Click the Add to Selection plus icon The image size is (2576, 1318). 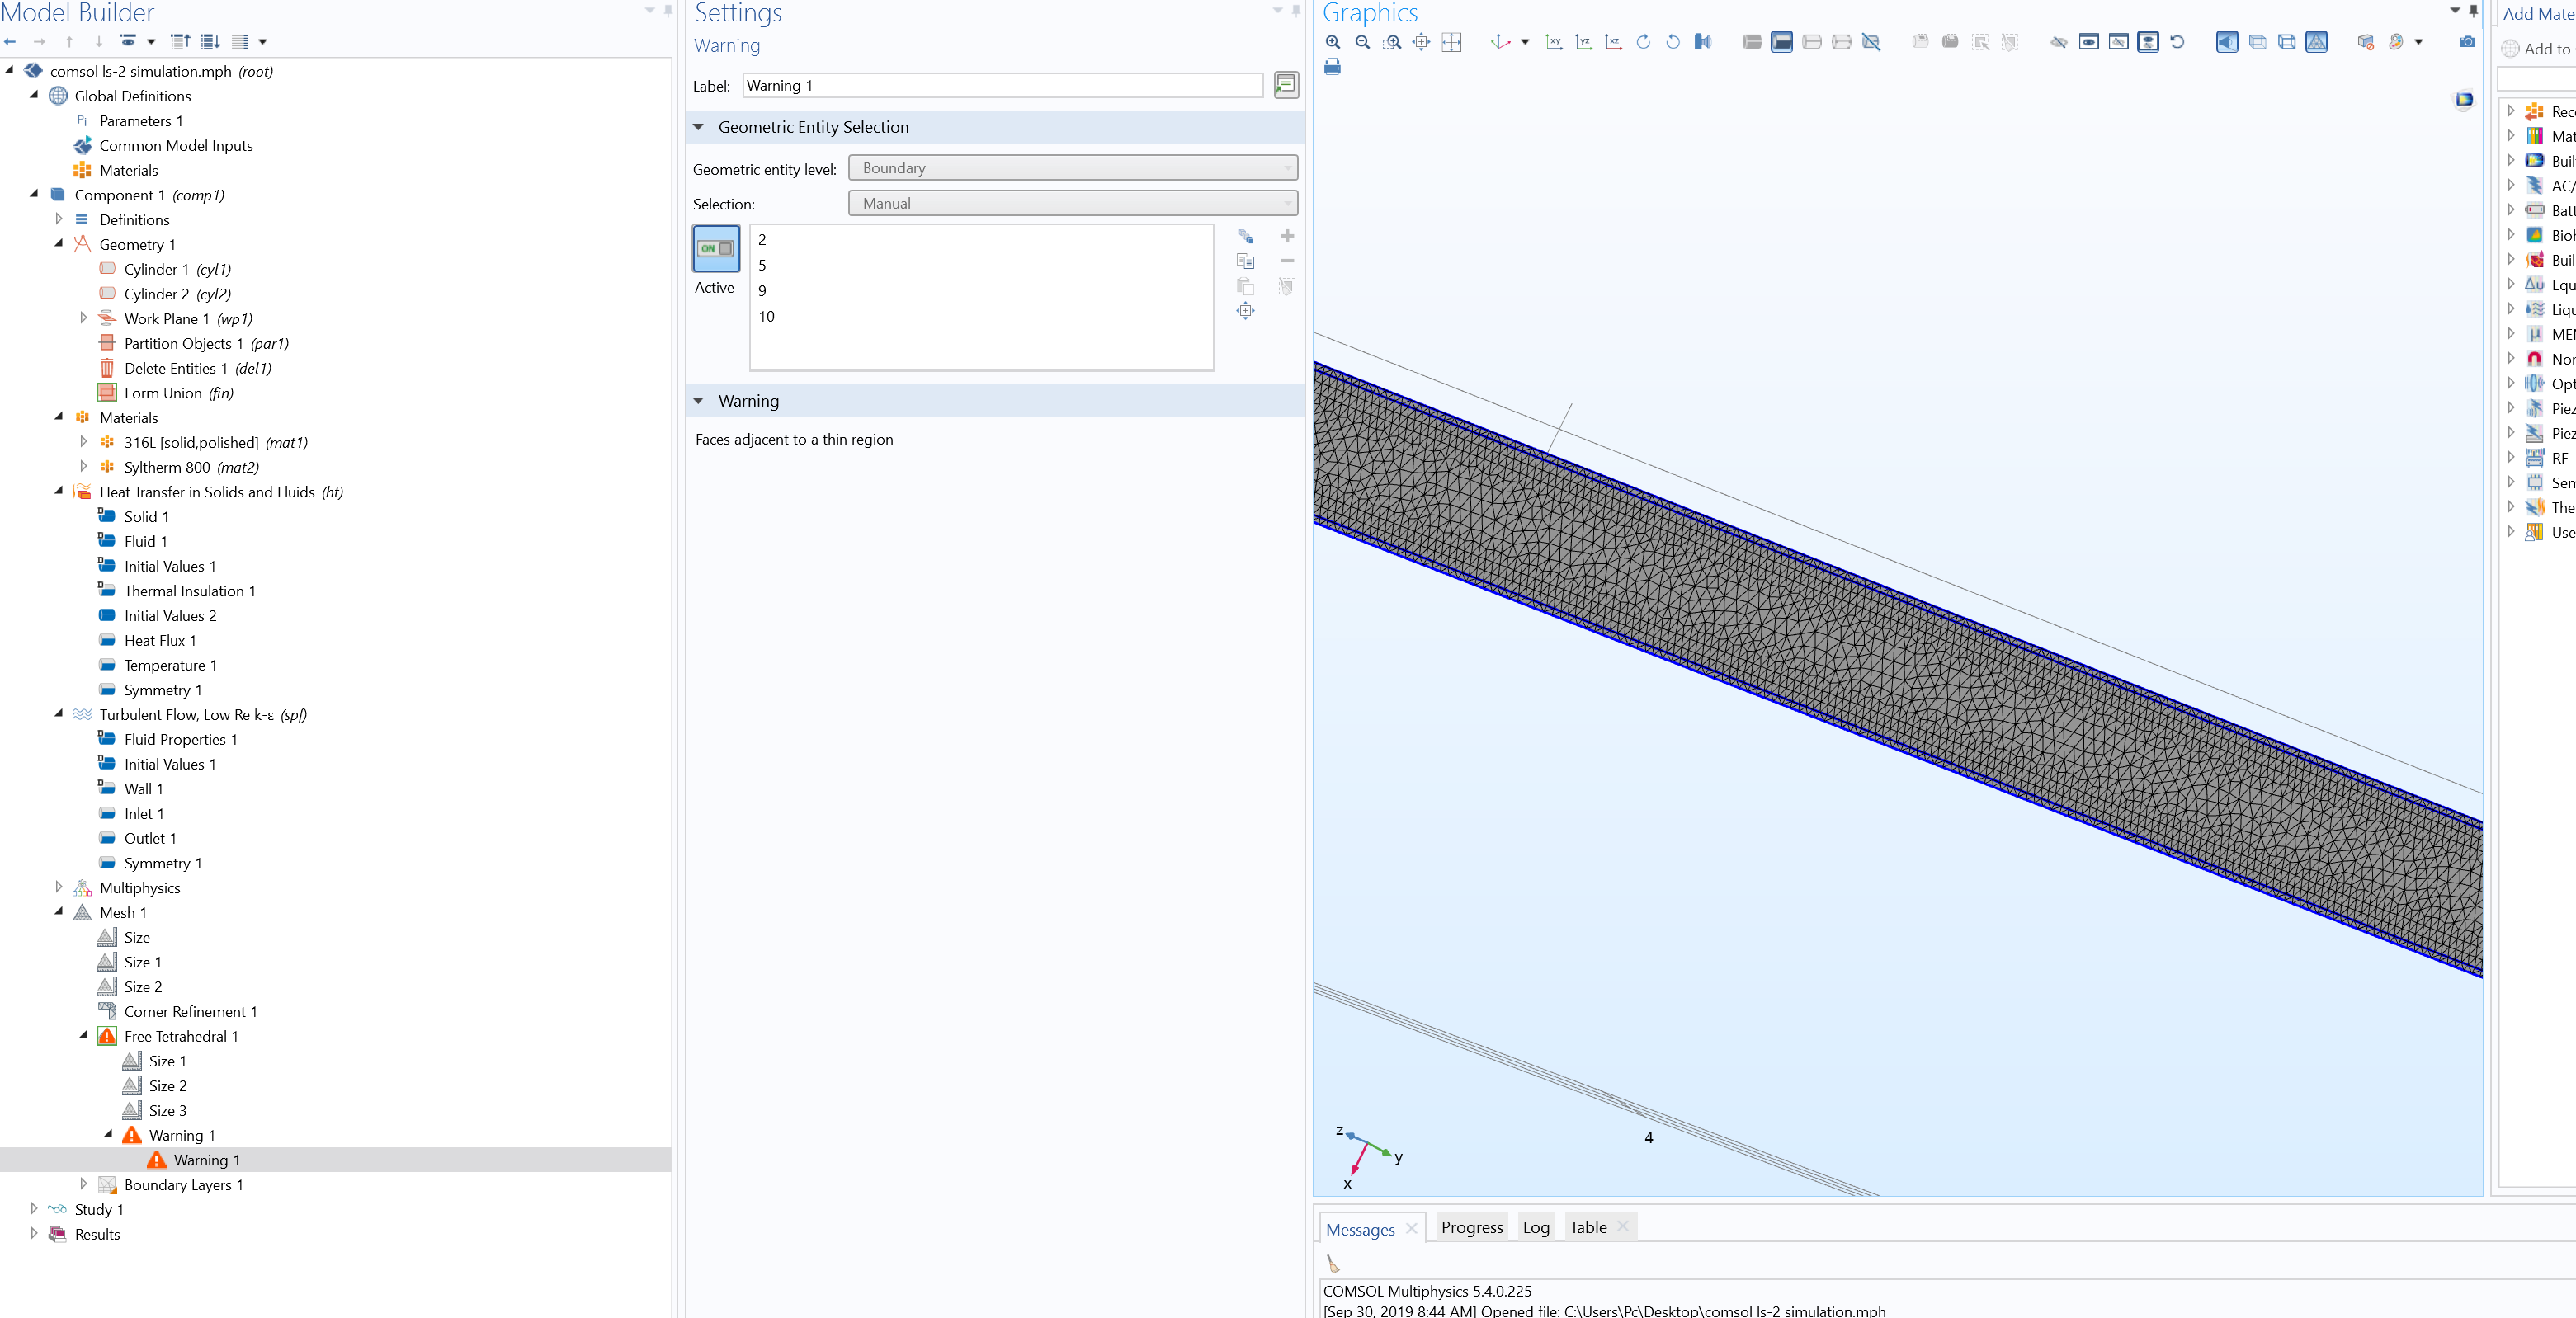pyautogui.click(x=1287, y=236)
